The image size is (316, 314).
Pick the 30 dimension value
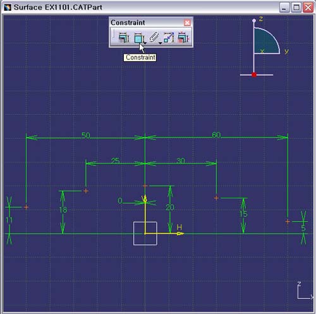(181, 160)
